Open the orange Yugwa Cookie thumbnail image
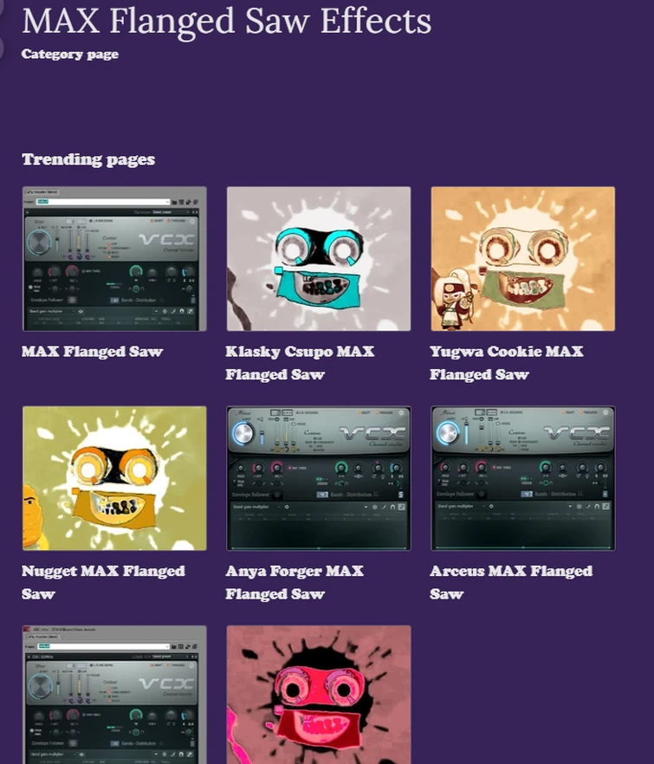The width and height of the screenshot is (654, 764). point(523,259)
